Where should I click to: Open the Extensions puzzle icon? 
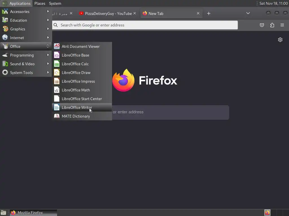272,25
